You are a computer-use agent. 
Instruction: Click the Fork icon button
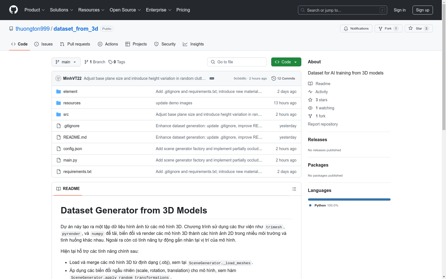tap(380, 28)
